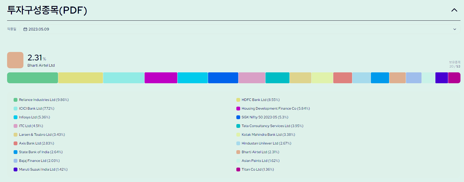Click the pink legend marker for ITC Ltd
This screenshot has width=464, height=182.
(x=16, y=126)
